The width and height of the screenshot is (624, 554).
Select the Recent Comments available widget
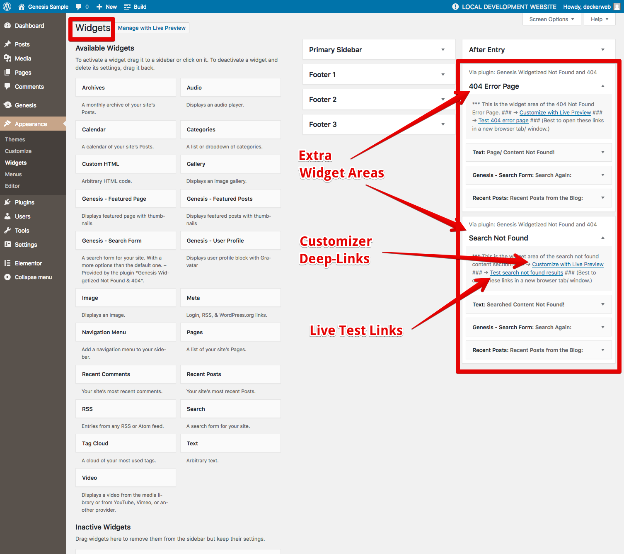[126, 374]
